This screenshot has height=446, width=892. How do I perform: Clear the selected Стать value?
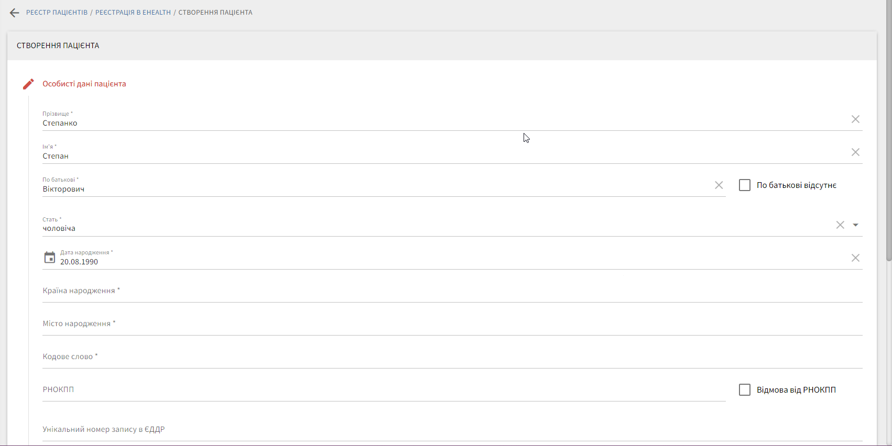(840, 225)
